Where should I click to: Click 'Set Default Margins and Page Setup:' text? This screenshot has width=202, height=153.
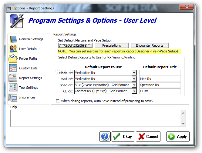[85, 40]
